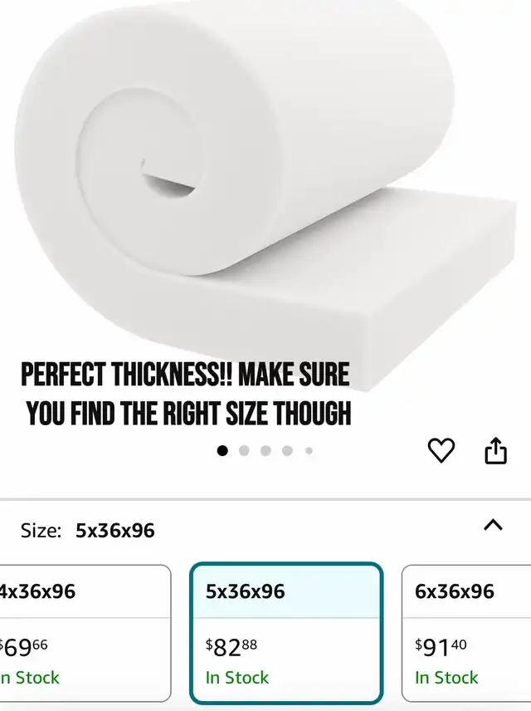Choose the 6x36x96 size option
531x711 pixels.
tap(466, 633)
